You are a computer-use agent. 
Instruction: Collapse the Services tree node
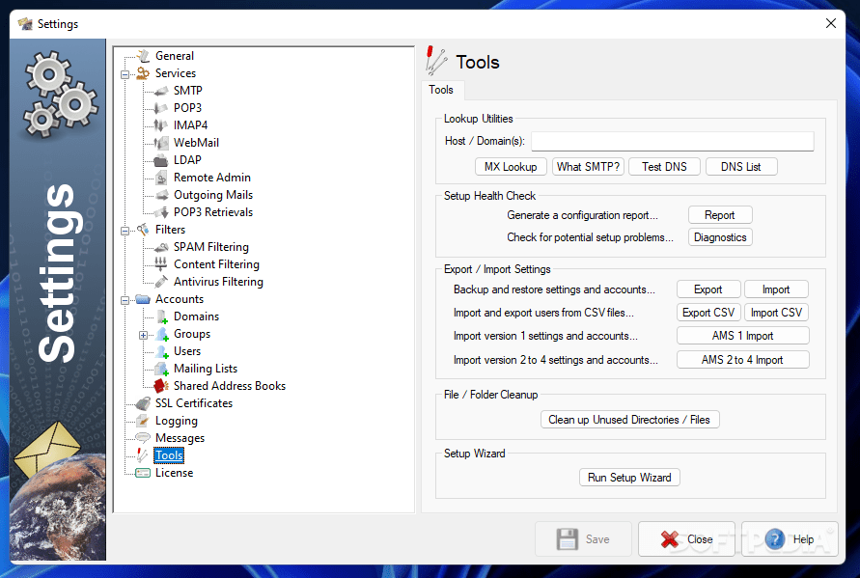point(125,72)
